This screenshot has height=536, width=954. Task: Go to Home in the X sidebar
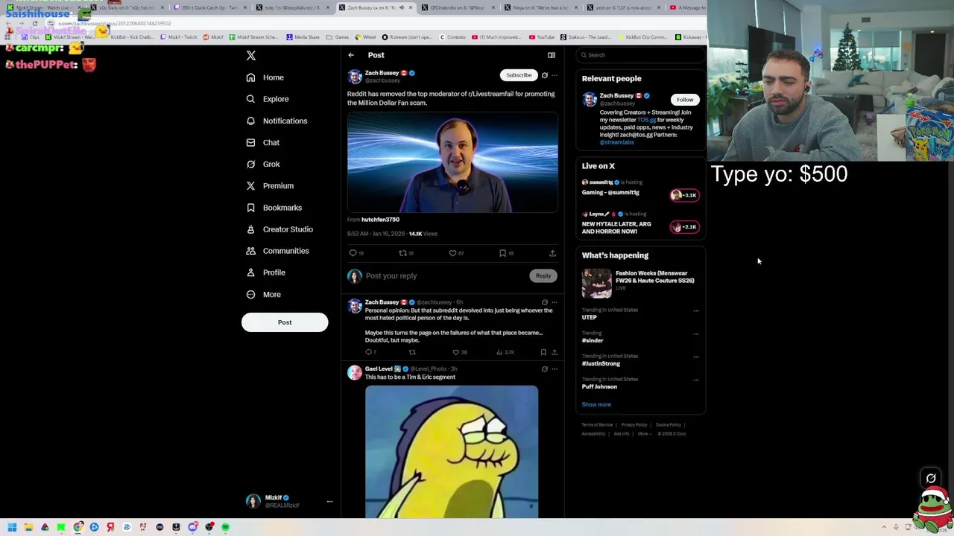click(265, 77)
